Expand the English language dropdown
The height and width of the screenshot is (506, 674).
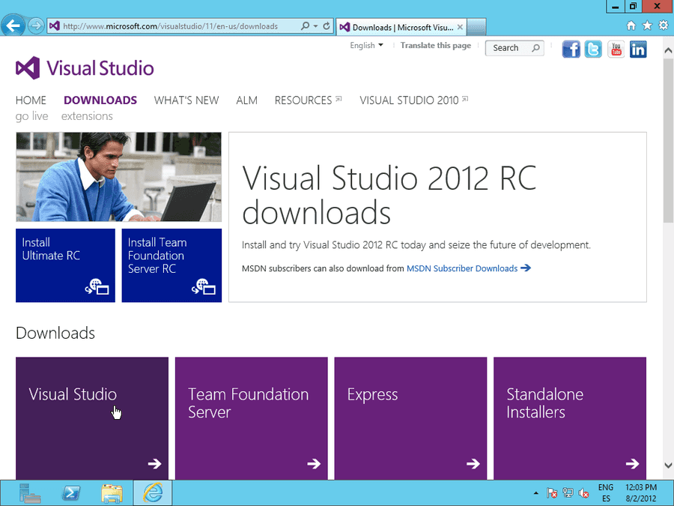(x=366, y=45)
